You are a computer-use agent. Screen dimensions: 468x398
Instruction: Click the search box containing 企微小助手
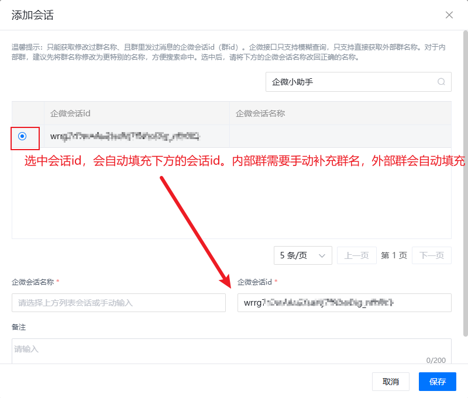351,82
